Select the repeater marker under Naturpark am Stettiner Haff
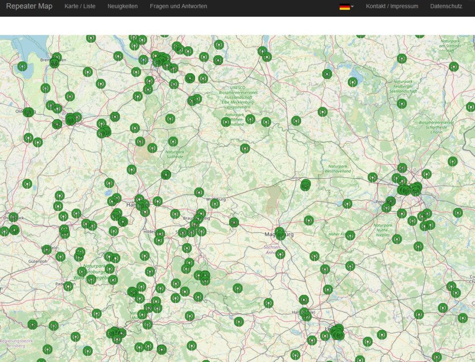This screenshot has width=475, height=362. [x=454, y=66]
